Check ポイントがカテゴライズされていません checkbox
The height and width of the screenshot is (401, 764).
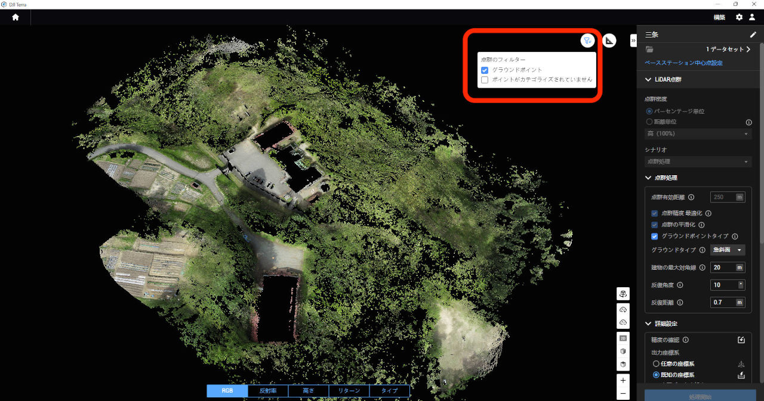(x=485, y=80)
